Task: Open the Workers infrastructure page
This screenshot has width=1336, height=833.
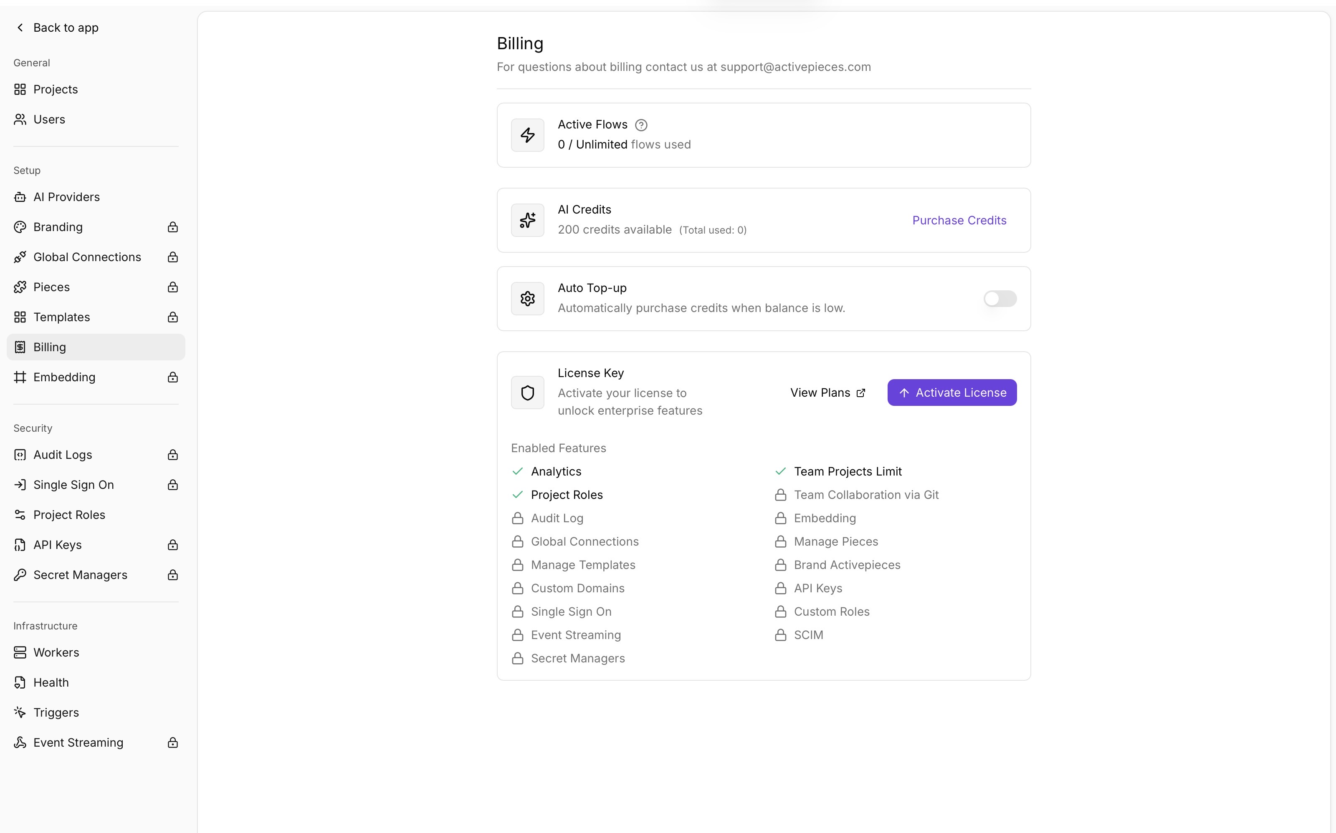Action: coord(56,653)
